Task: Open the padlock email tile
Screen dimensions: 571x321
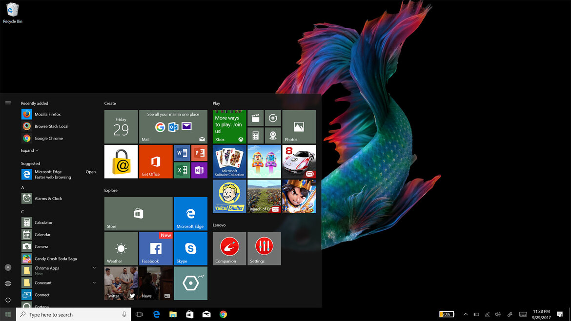Action: tap(121, 161)
